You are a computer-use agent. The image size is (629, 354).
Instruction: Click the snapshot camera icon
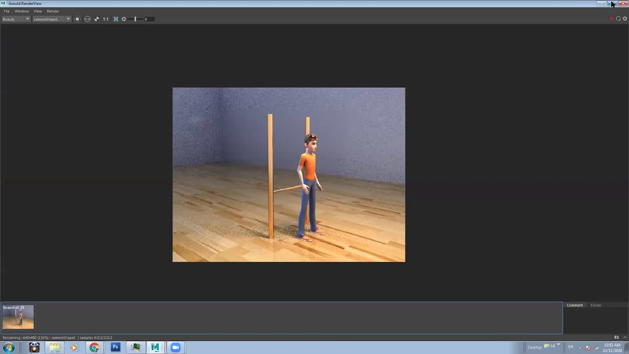click(x=616, y=337)
